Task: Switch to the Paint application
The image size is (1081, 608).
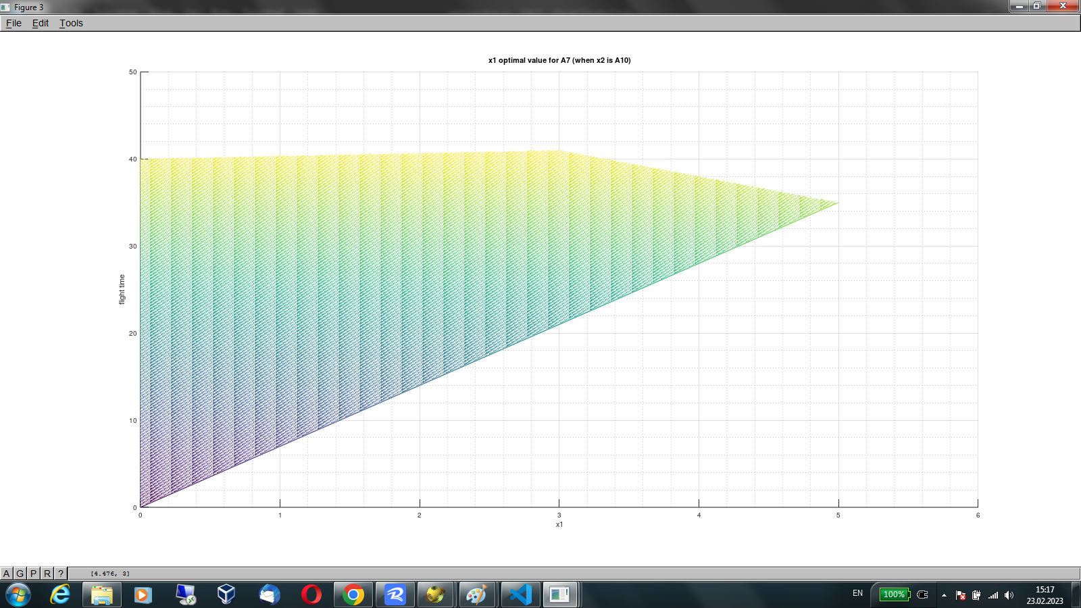Action: (x=477, y=595)
